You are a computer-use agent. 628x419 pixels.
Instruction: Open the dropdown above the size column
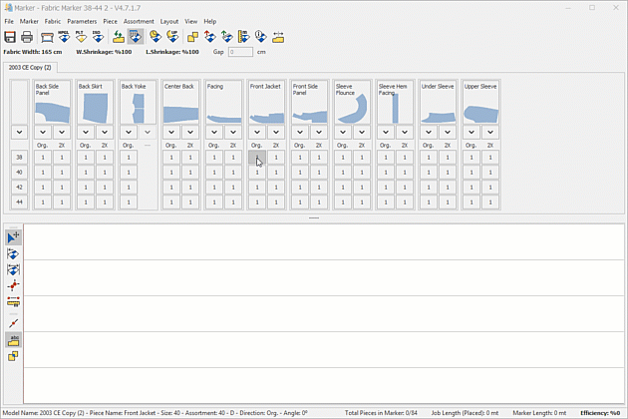19,132
